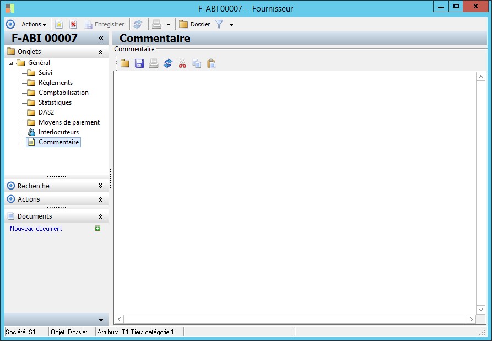The height and width of the screenshot is (341, 492).
Task: Collapse the Onglets section
Action: click(100, 52)
